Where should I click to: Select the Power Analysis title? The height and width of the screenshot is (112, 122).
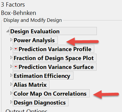click(x=34, y=40)
